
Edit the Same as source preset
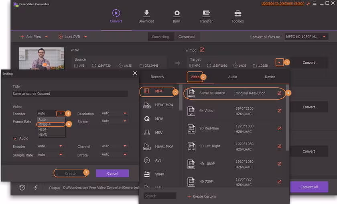point(279,93)
